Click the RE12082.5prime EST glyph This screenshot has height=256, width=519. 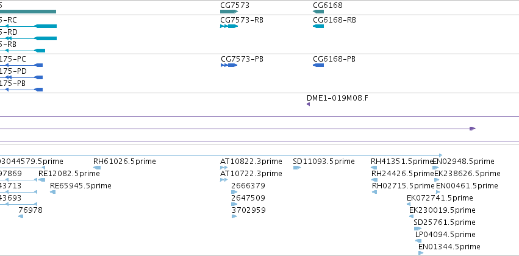pyautogui.click(x=41, y=180)
